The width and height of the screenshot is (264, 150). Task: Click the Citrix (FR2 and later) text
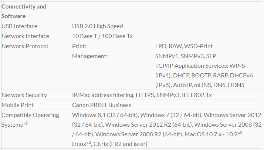click(120, 144)
